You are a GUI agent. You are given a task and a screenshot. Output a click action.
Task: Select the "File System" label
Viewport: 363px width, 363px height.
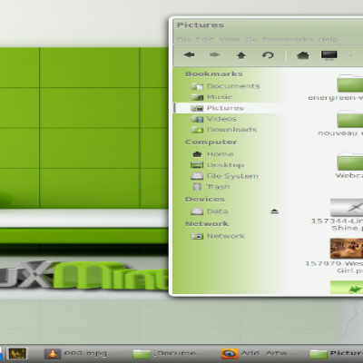pyautogui.click(x=232, y=176)
